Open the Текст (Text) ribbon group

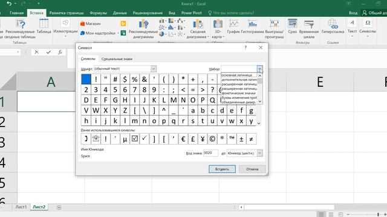coord(352,28)
